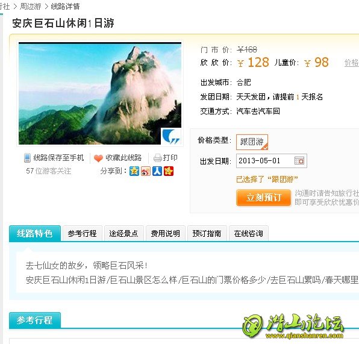Share to Sina Weibo icon
This screenshot has height=344, width=359.
coord(146,171)
